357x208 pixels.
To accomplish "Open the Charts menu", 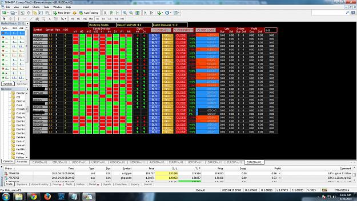I will 36,7.
